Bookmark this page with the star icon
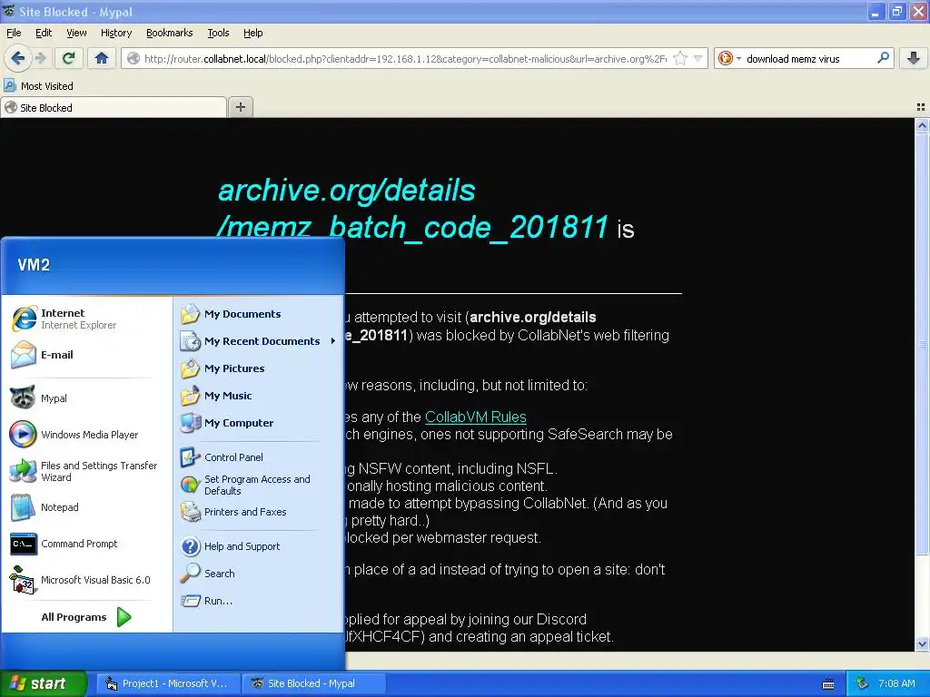This screenshot has height=697, width=930. 681,58
